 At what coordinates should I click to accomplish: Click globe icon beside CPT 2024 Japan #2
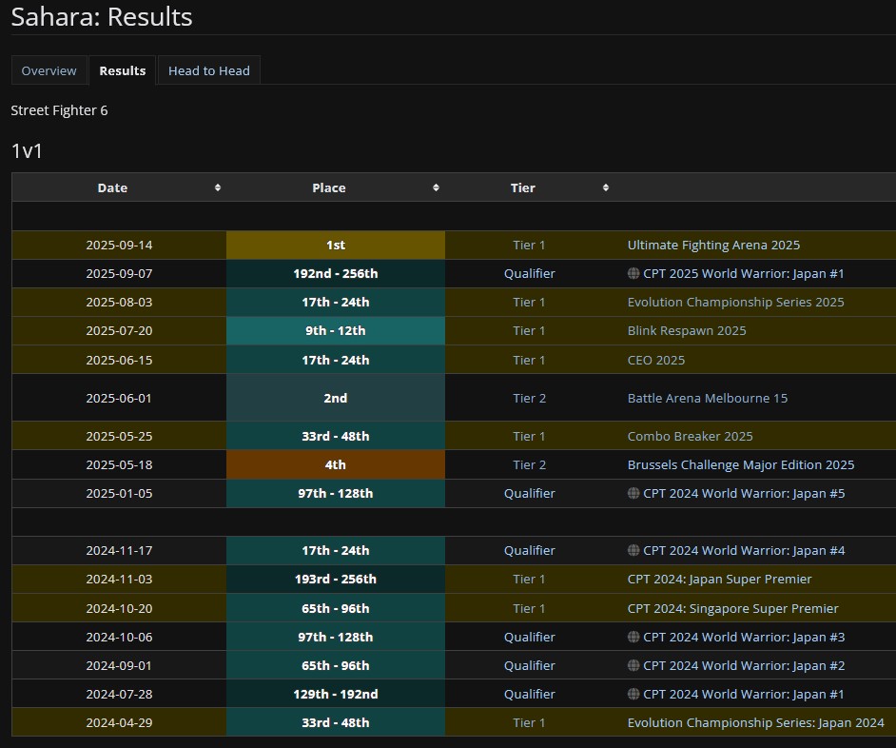click(x=633, y=665)
